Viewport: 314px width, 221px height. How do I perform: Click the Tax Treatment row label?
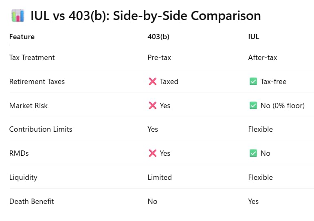point(32,57)
